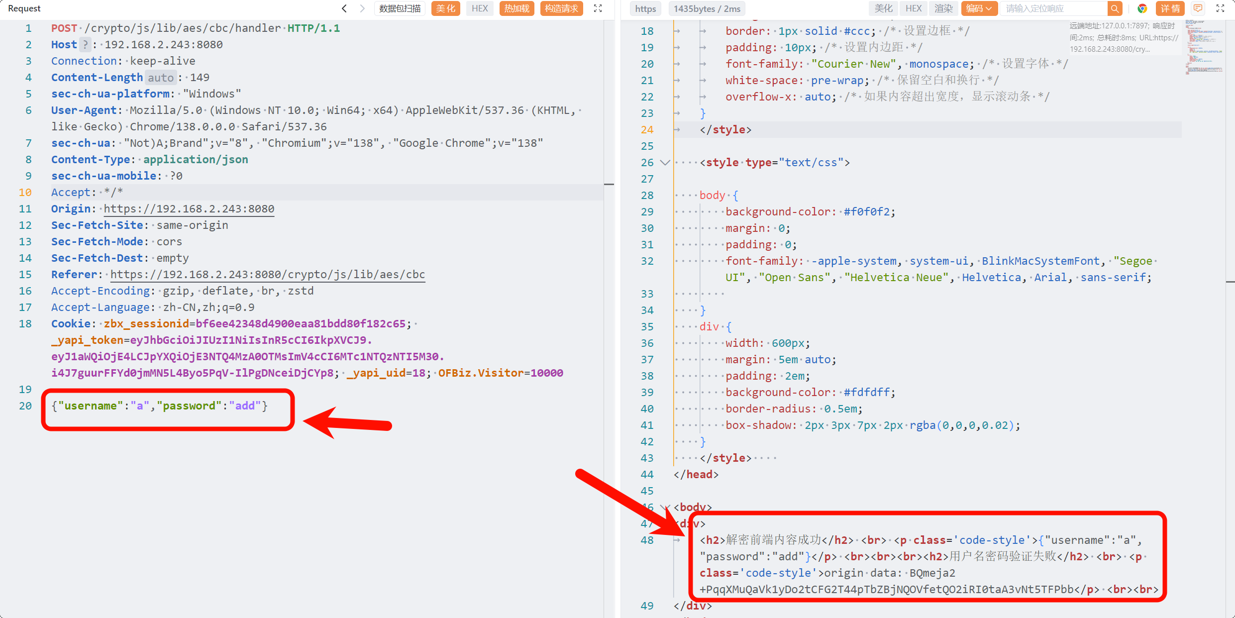Image resolution: width=1235 pixels, height=618 pixels.
Task: Open the 编码 encoding dropdown
Action: coord(978,8)
